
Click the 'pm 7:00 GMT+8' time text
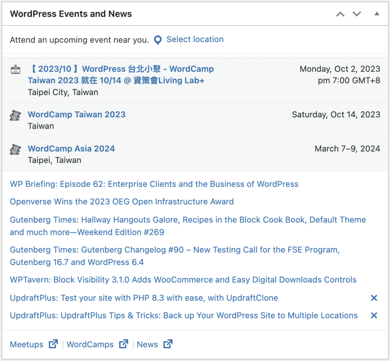(349, 80)
